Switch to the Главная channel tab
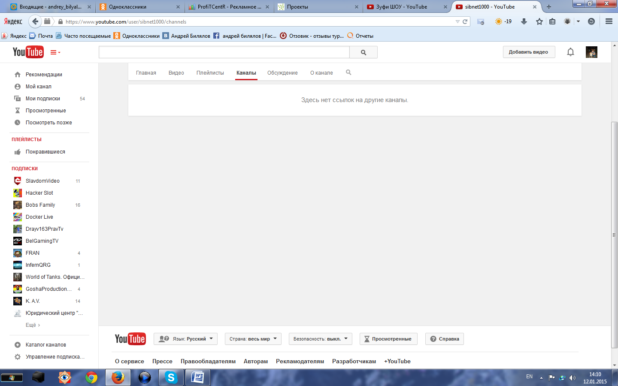 click(x=146, y=73)
